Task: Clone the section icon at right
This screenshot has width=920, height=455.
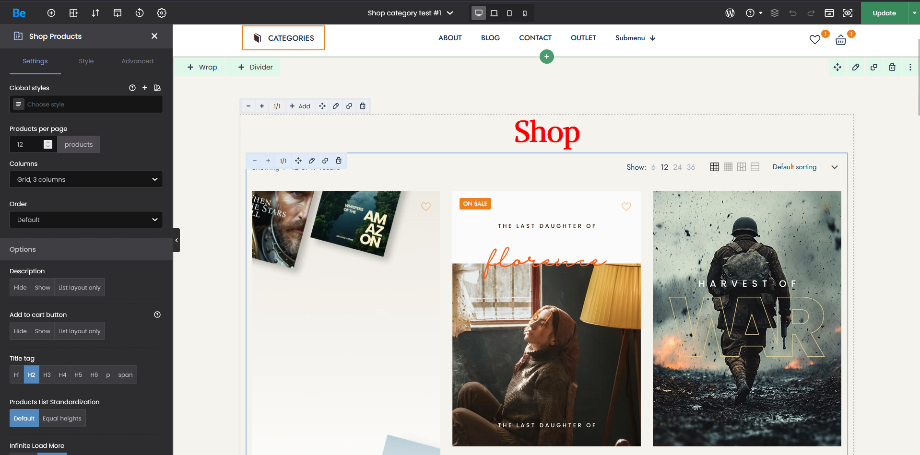Action: (x=874, y=67)
